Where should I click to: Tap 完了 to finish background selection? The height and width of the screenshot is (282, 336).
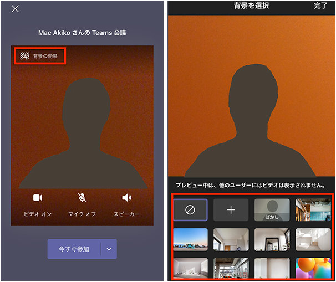pos(320,6)
